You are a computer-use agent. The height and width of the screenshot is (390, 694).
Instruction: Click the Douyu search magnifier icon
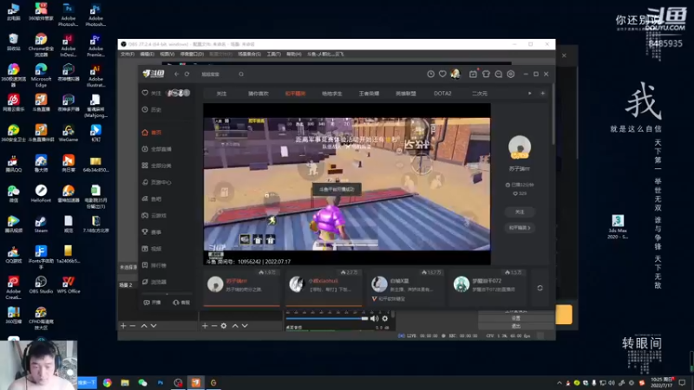(241, 75)
